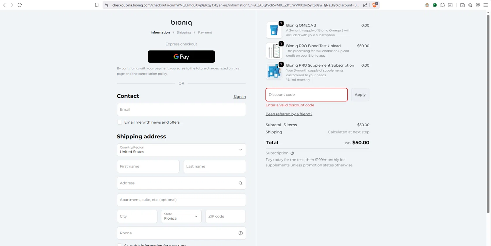Tick 'Save this information for next time'
This screenshot has width=491, height=246.
[x=119, y=245]
